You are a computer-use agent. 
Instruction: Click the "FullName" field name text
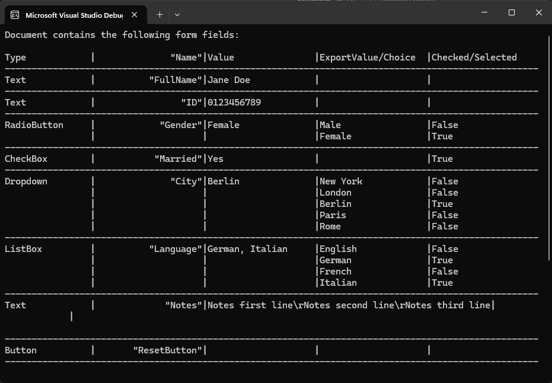pos(176,80)
